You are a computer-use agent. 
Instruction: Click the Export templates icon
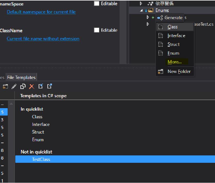coord(50,86)
